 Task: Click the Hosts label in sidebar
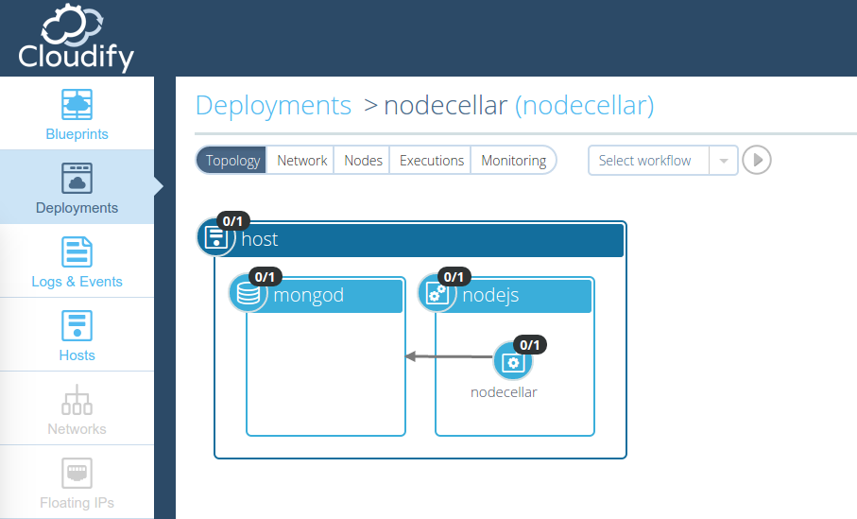coord(77,355)
